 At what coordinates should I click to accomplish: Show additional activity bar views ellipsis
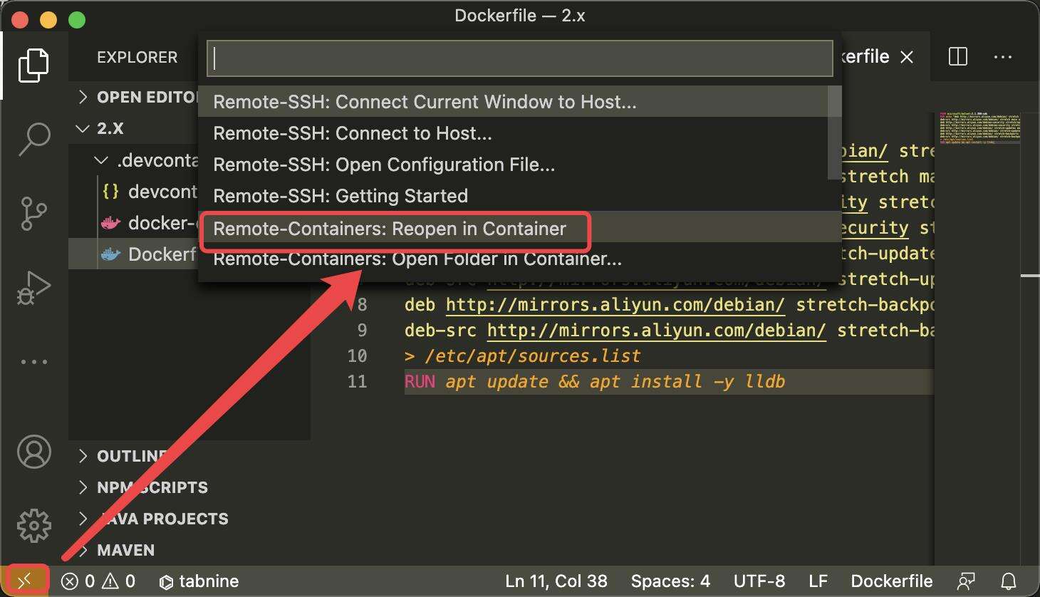coord(33,362)
